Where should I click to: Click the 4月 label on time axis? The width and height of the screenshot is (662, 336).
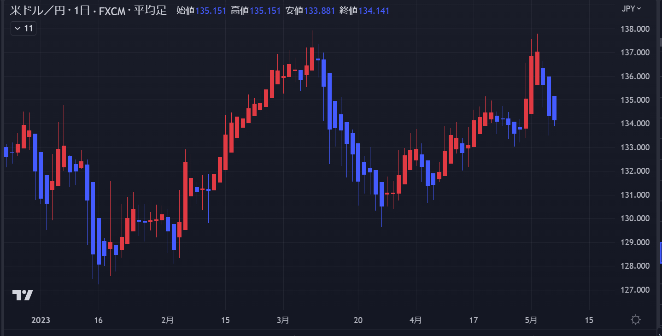[x=416, y=320]
